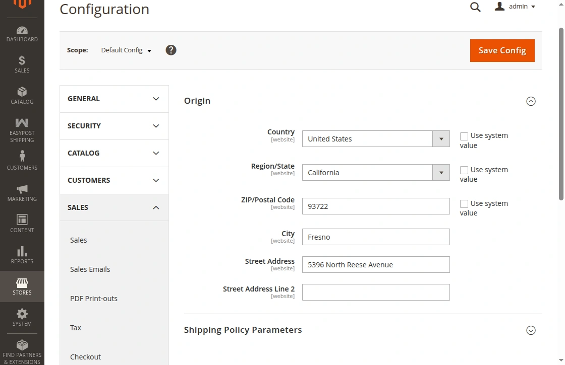
Task: Select the Sales Emails config item
Action: [x=90, y=269]
